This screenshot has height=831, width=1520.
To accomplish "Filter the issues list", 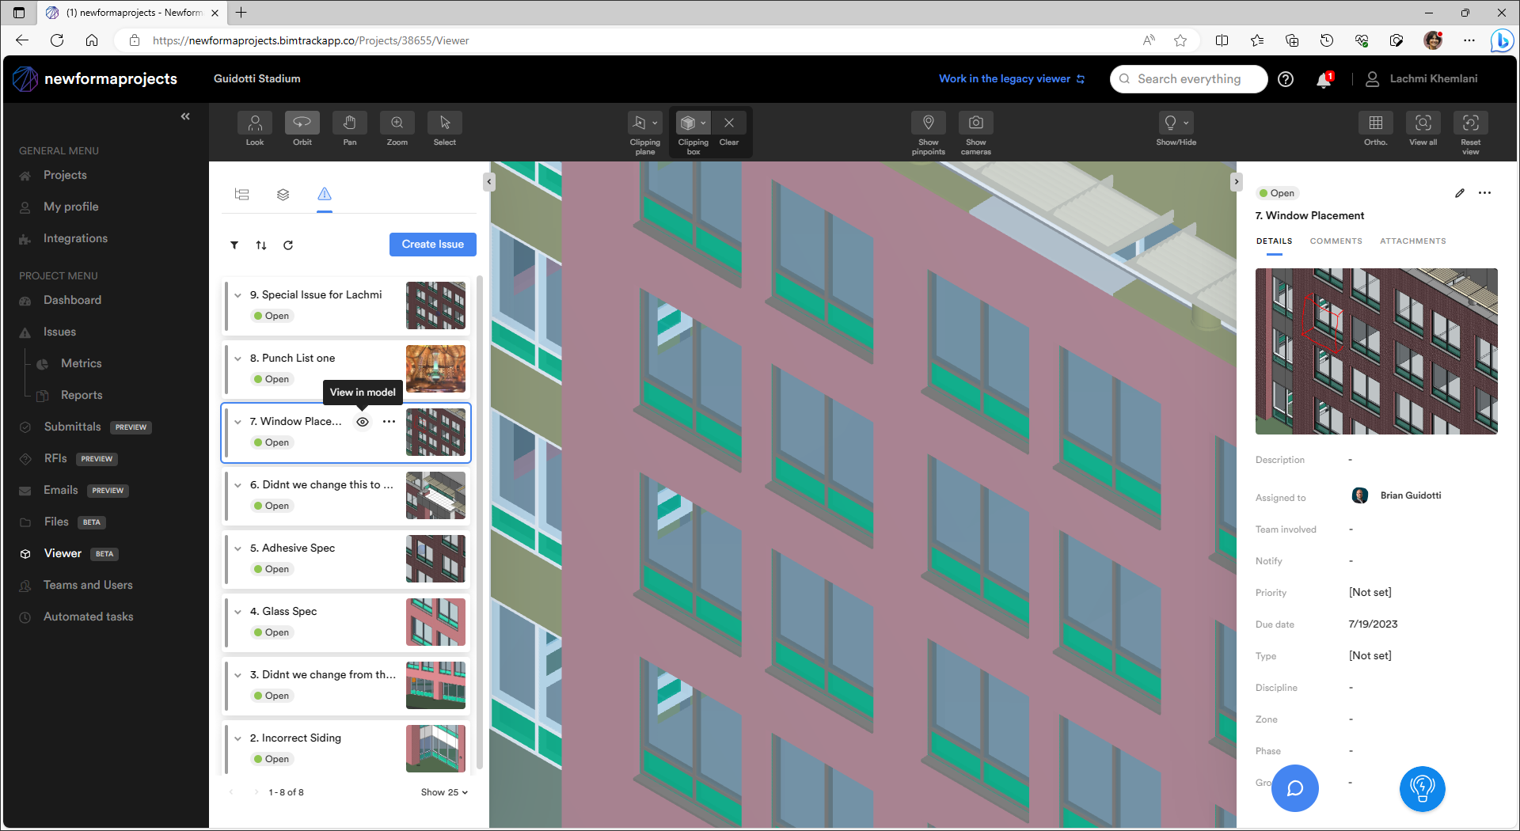I will [234, 245].
